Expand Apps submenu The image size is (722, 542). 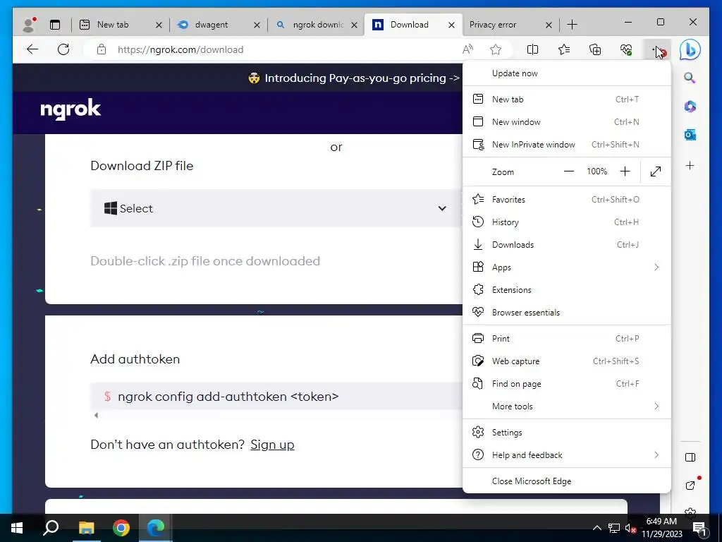566,267
